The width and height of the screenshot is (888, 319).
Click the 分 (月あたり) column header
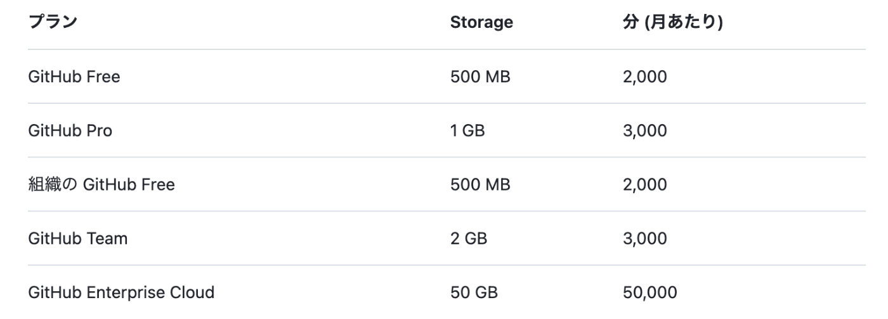coord(673,23)
